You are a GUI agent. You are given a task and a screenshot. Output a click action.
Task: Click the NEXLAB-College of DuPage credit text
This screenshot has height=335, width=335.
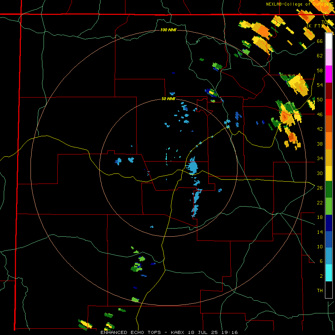pyautogui.click(x=300, y=4)
